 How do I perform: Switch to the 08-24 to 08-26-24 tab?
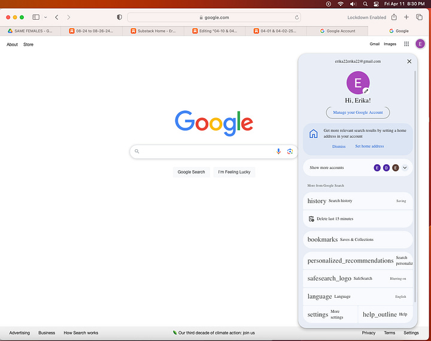point(92,31)
